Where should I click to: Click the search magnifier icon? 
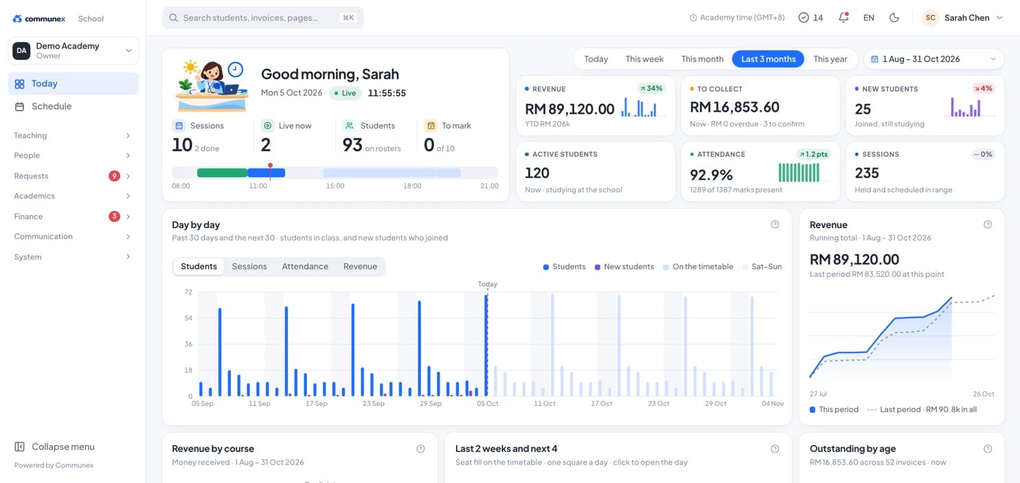(x=174, y=18)
